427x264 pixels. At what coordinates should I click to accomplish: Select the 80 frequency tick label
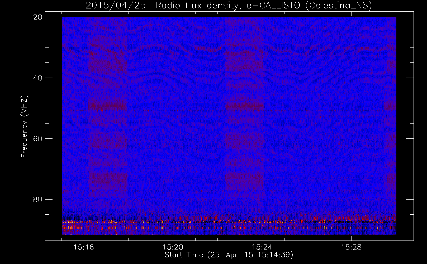click(x=37, y=199)
